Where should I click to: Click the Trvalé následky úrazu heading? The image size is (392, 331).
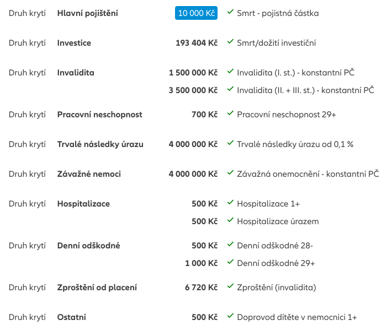(x=100, y=144)
